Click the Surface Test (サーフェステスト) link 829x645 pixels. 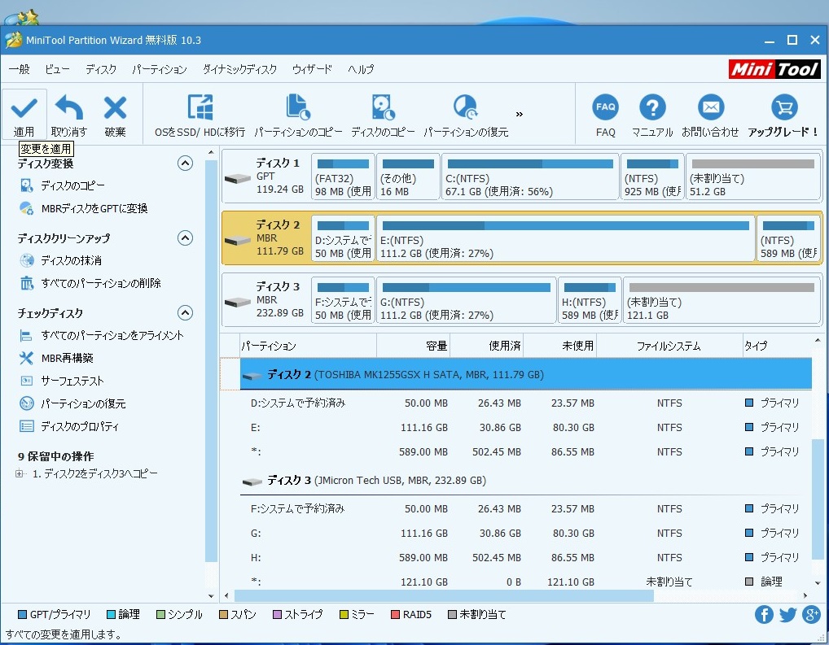tap(72, 381)
